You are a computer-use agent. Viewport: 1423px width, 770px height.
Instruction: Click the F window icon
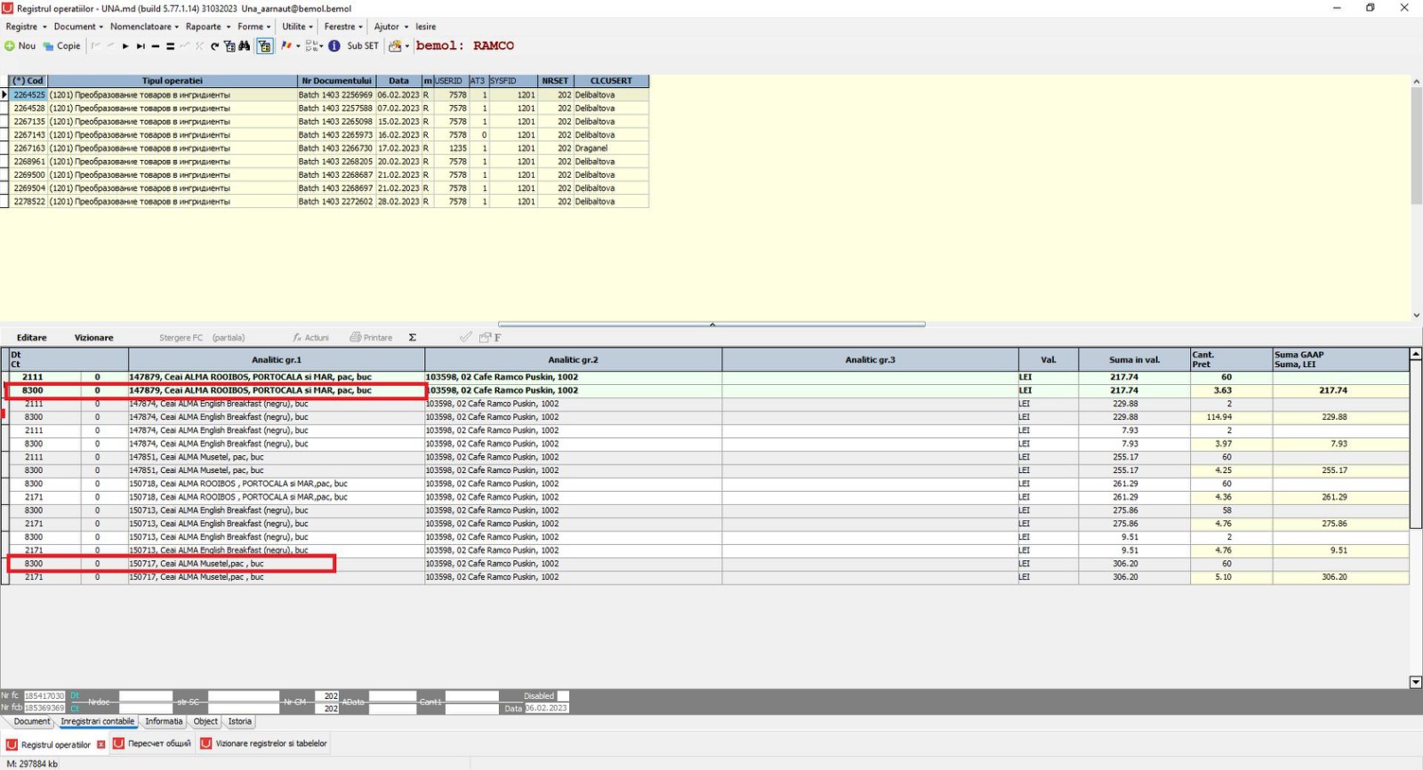click(x=490, y=338)
